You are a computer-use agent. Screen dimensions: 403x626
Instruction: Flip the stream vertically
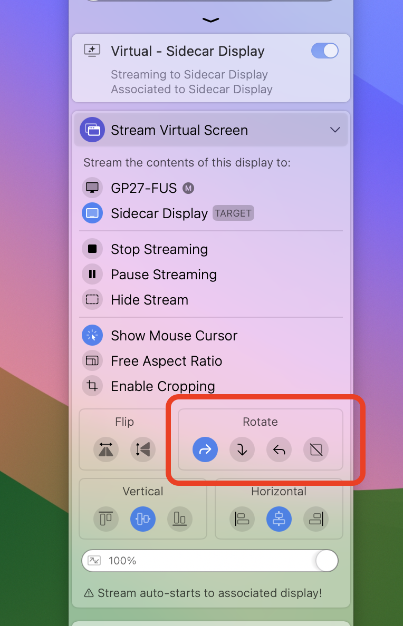click(143, 449)
